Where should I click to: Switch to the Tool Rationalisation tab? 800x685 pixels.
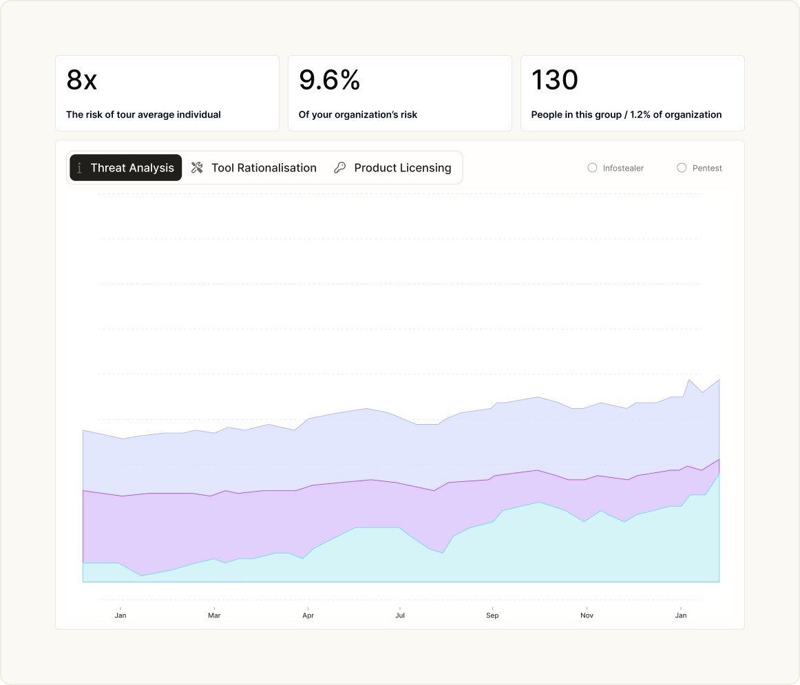[253, 168]
